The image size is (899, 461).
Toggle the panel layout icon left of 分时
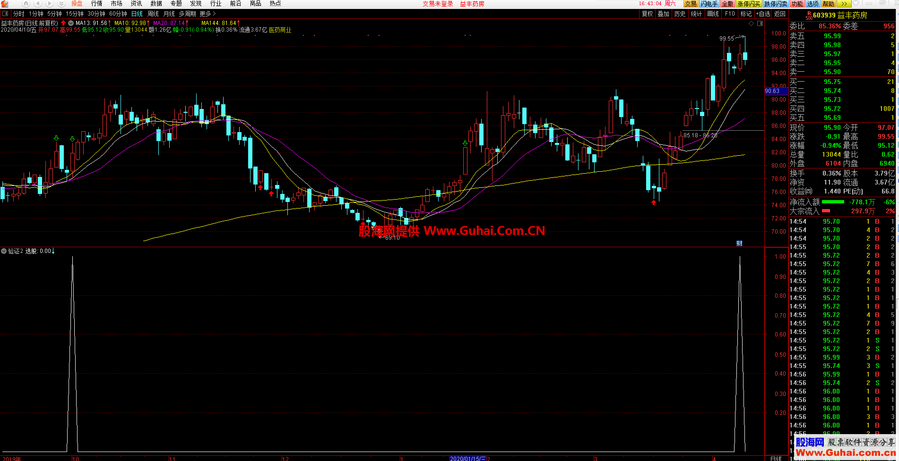pyautogui.click(x=5, y=14)
